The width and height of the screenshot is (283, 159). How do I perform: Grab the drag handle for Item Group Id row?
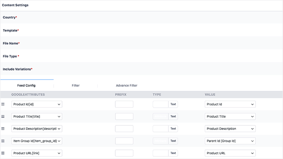coord(3,141)
